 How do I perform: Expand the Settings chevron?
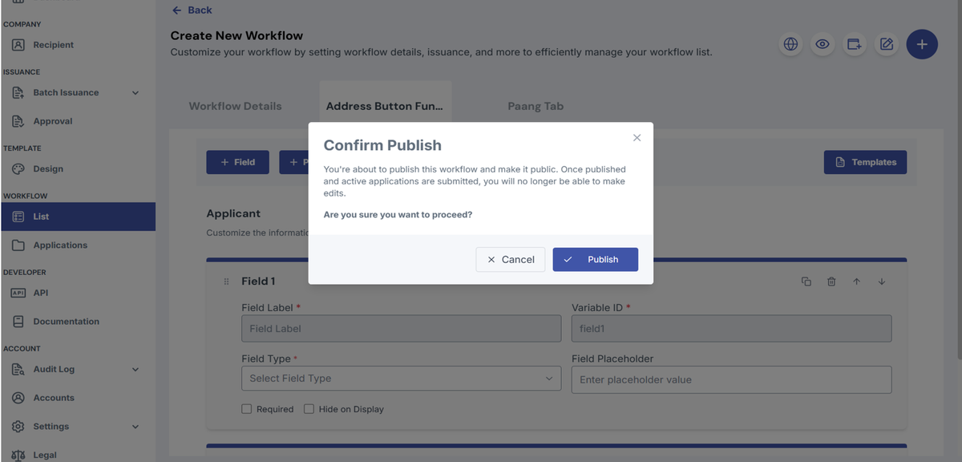coord(135,426)
